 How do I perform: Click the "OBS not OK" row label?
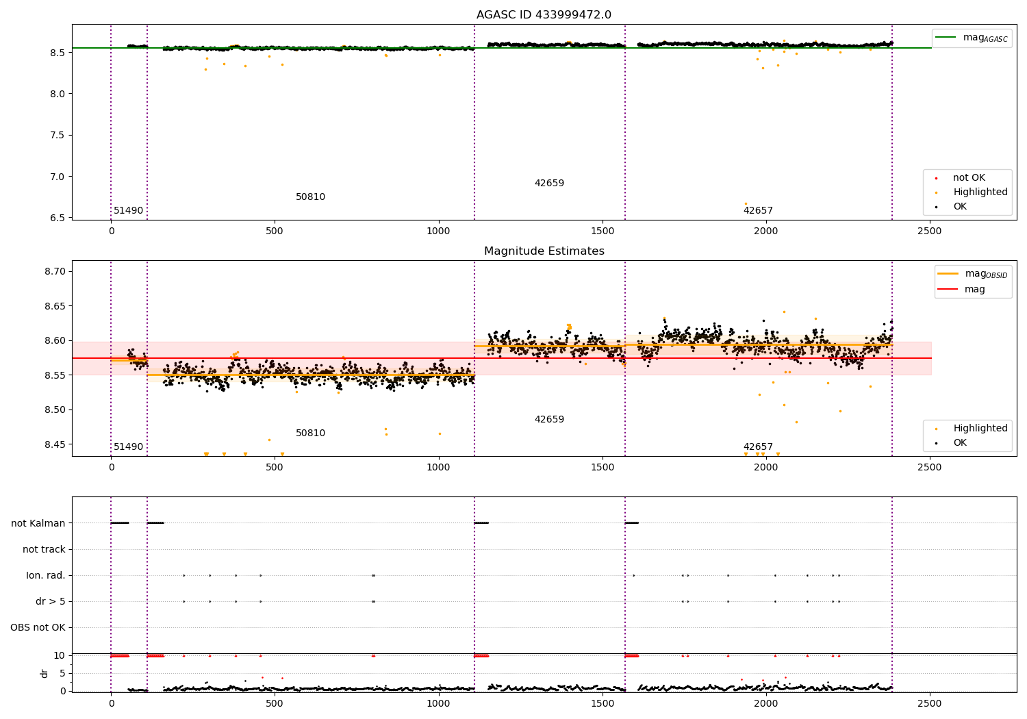tap(38, 628)
